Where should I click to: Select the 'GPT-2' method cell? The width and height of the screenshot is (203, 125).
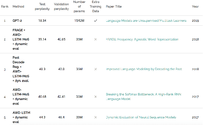[17, 21]
